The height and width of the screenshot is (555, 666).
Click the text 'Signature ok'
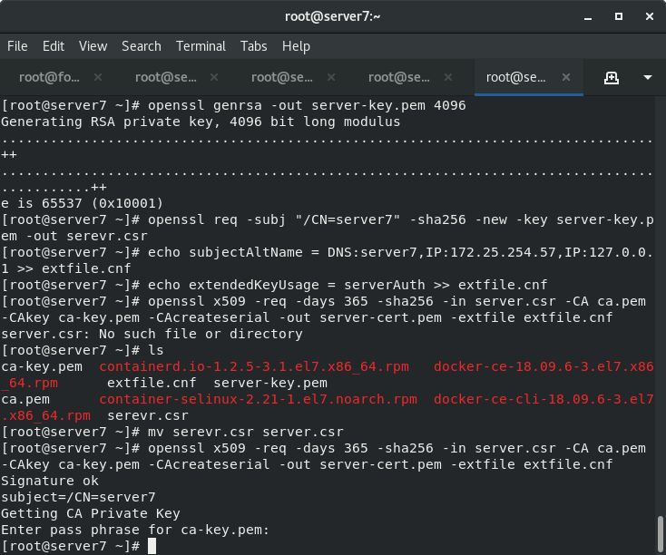(50, 481)
